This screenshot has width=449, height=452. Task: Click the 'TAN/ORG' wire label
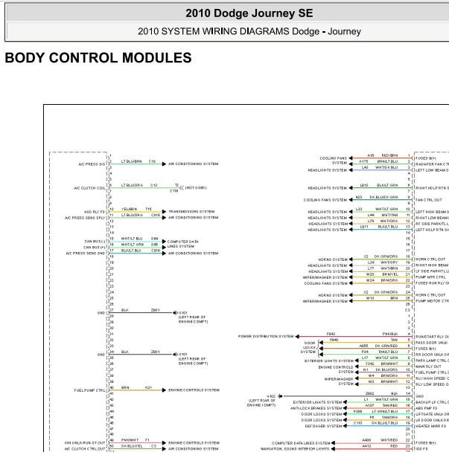click(x=389, y=417)
